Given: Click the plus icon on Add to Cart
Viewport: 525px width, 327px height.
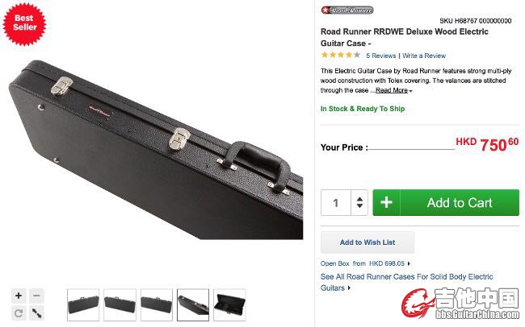Looking at the screenshot, I should point(386,202).
